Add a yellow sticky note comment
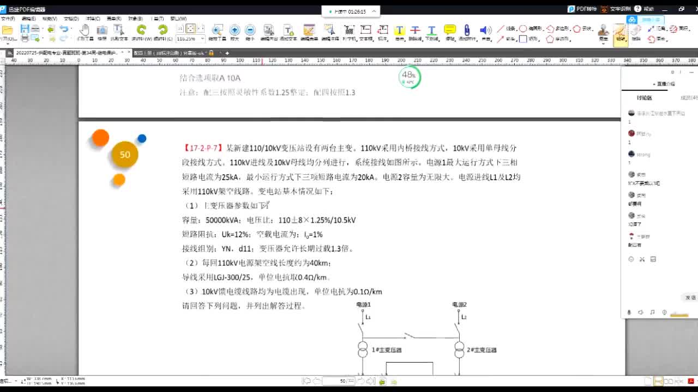The width and height of the screenshot is (698, 392). point(450,30)
